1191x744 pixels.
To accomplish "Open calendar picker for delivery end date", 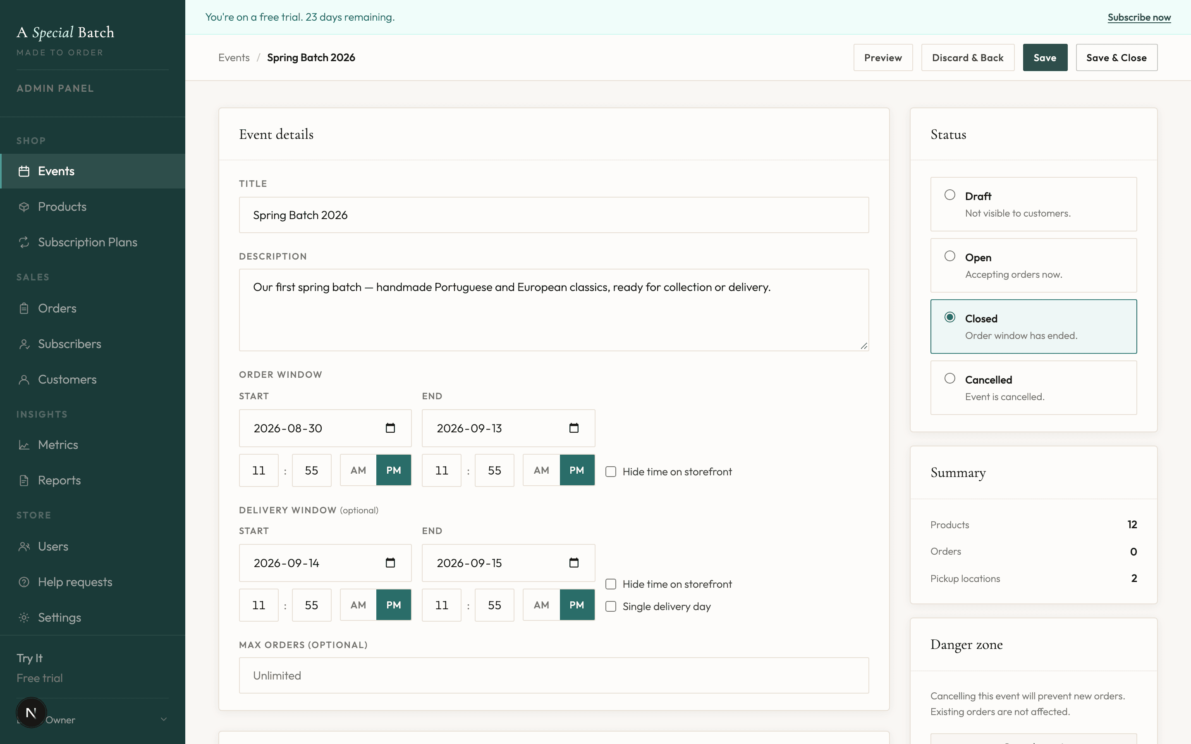I will tap(574, 563).
